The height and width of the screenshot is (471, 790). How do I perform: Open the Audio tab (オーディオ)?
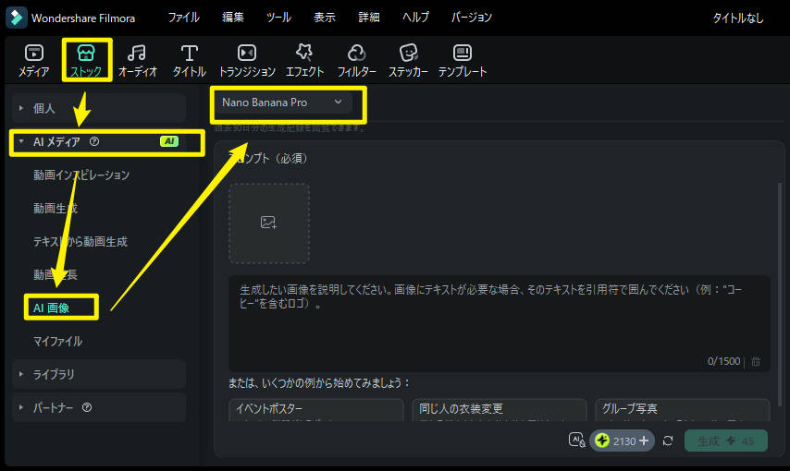137,60
